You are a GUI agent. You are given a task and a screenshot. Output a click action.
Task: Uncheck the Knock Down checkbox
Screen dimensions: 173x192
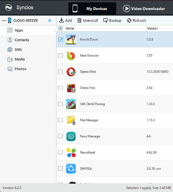point(60,39)
